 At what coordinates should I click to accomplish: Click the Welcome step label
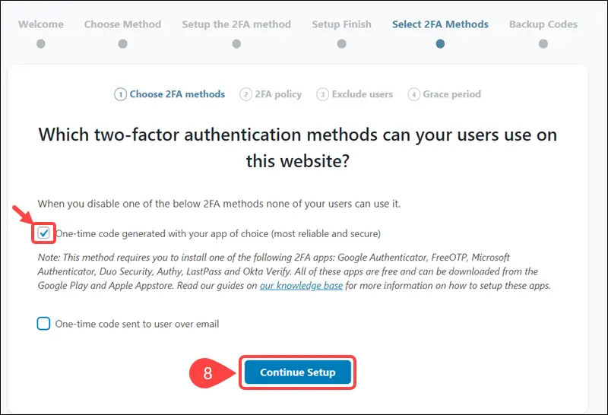pyautogui.click(x=41, y=24)
